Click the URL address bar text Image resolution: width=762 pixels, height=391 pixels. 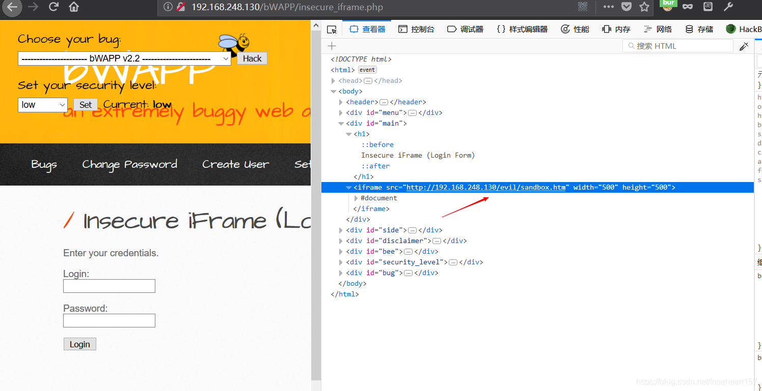click(287, 7)
